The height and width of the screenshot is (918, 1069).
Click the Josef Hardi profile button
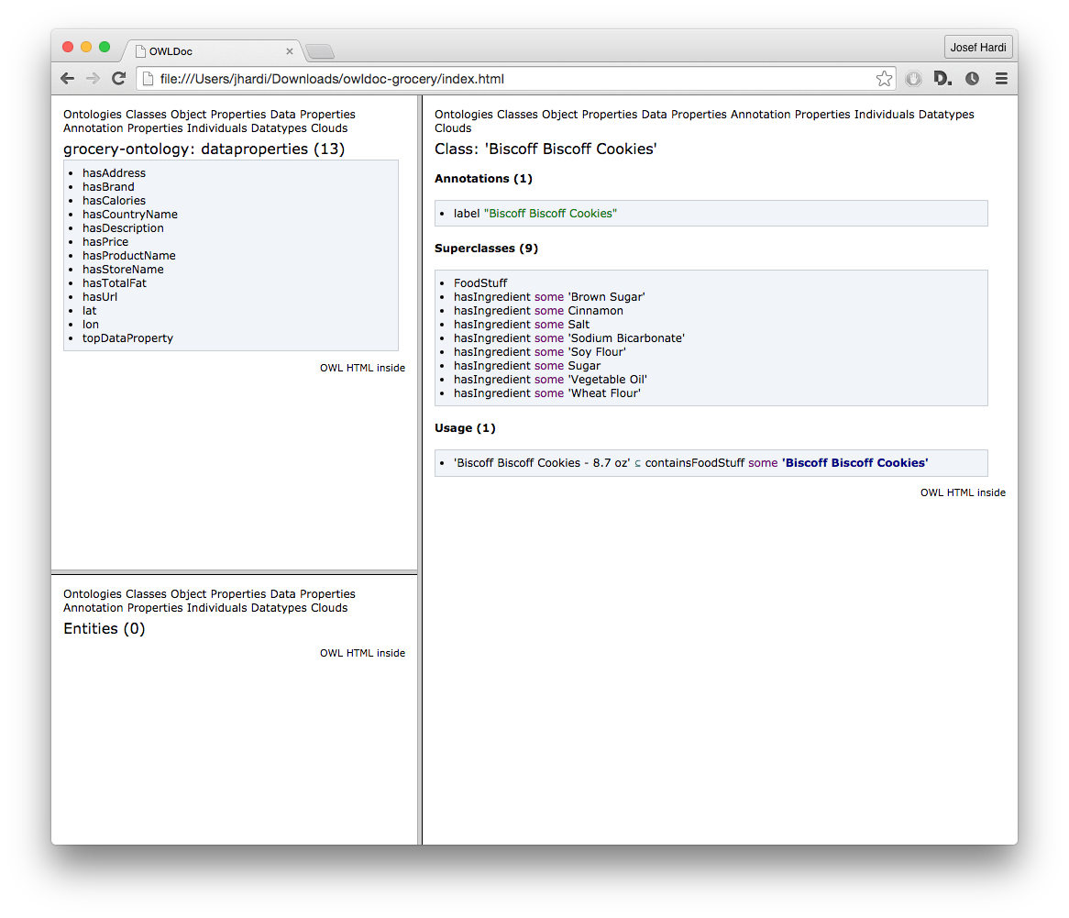977,47
